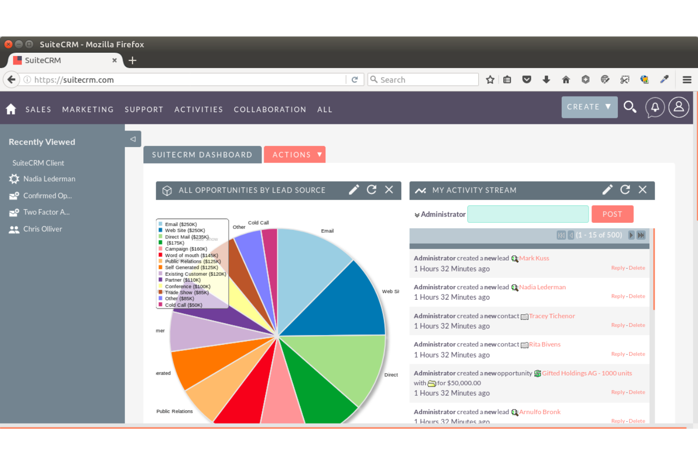This screenshot has width=698, height=465.
Task: Click the Web Site legend swatch ($250K)
Action: tap(160, 230)
